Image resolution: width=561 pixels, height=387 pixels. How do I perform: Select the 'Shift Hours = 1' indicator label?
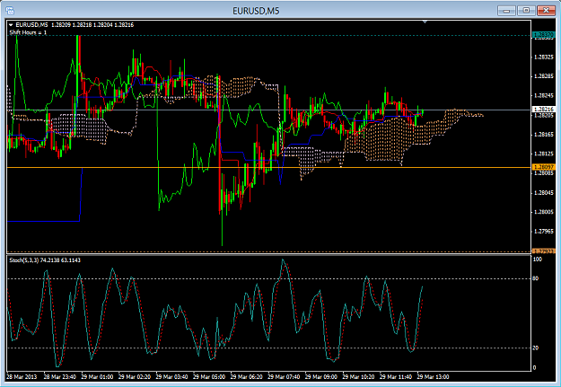coord(28,32)
